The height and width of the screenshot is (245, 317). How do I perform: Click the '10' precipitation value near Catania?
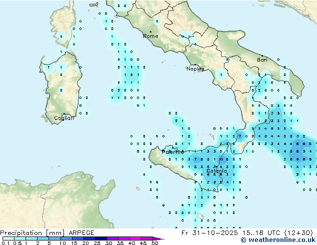point(221,159)
